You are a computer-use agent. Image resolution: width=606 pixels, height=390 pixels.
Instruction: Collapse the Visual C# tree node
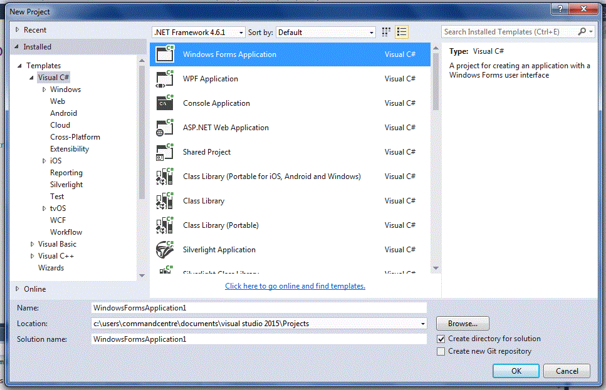pyautogui.click(x=32, y=78)
